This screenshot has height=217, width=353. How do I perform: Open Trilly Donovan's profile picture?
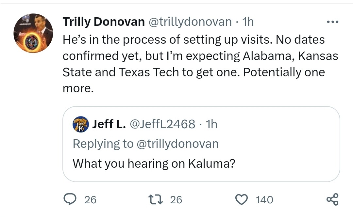[33, 33]
